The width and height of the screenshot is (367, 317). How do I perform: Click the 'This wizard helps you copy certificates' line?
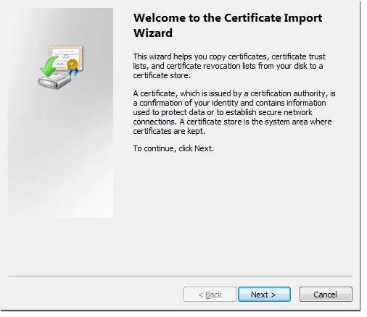[229, 56]
